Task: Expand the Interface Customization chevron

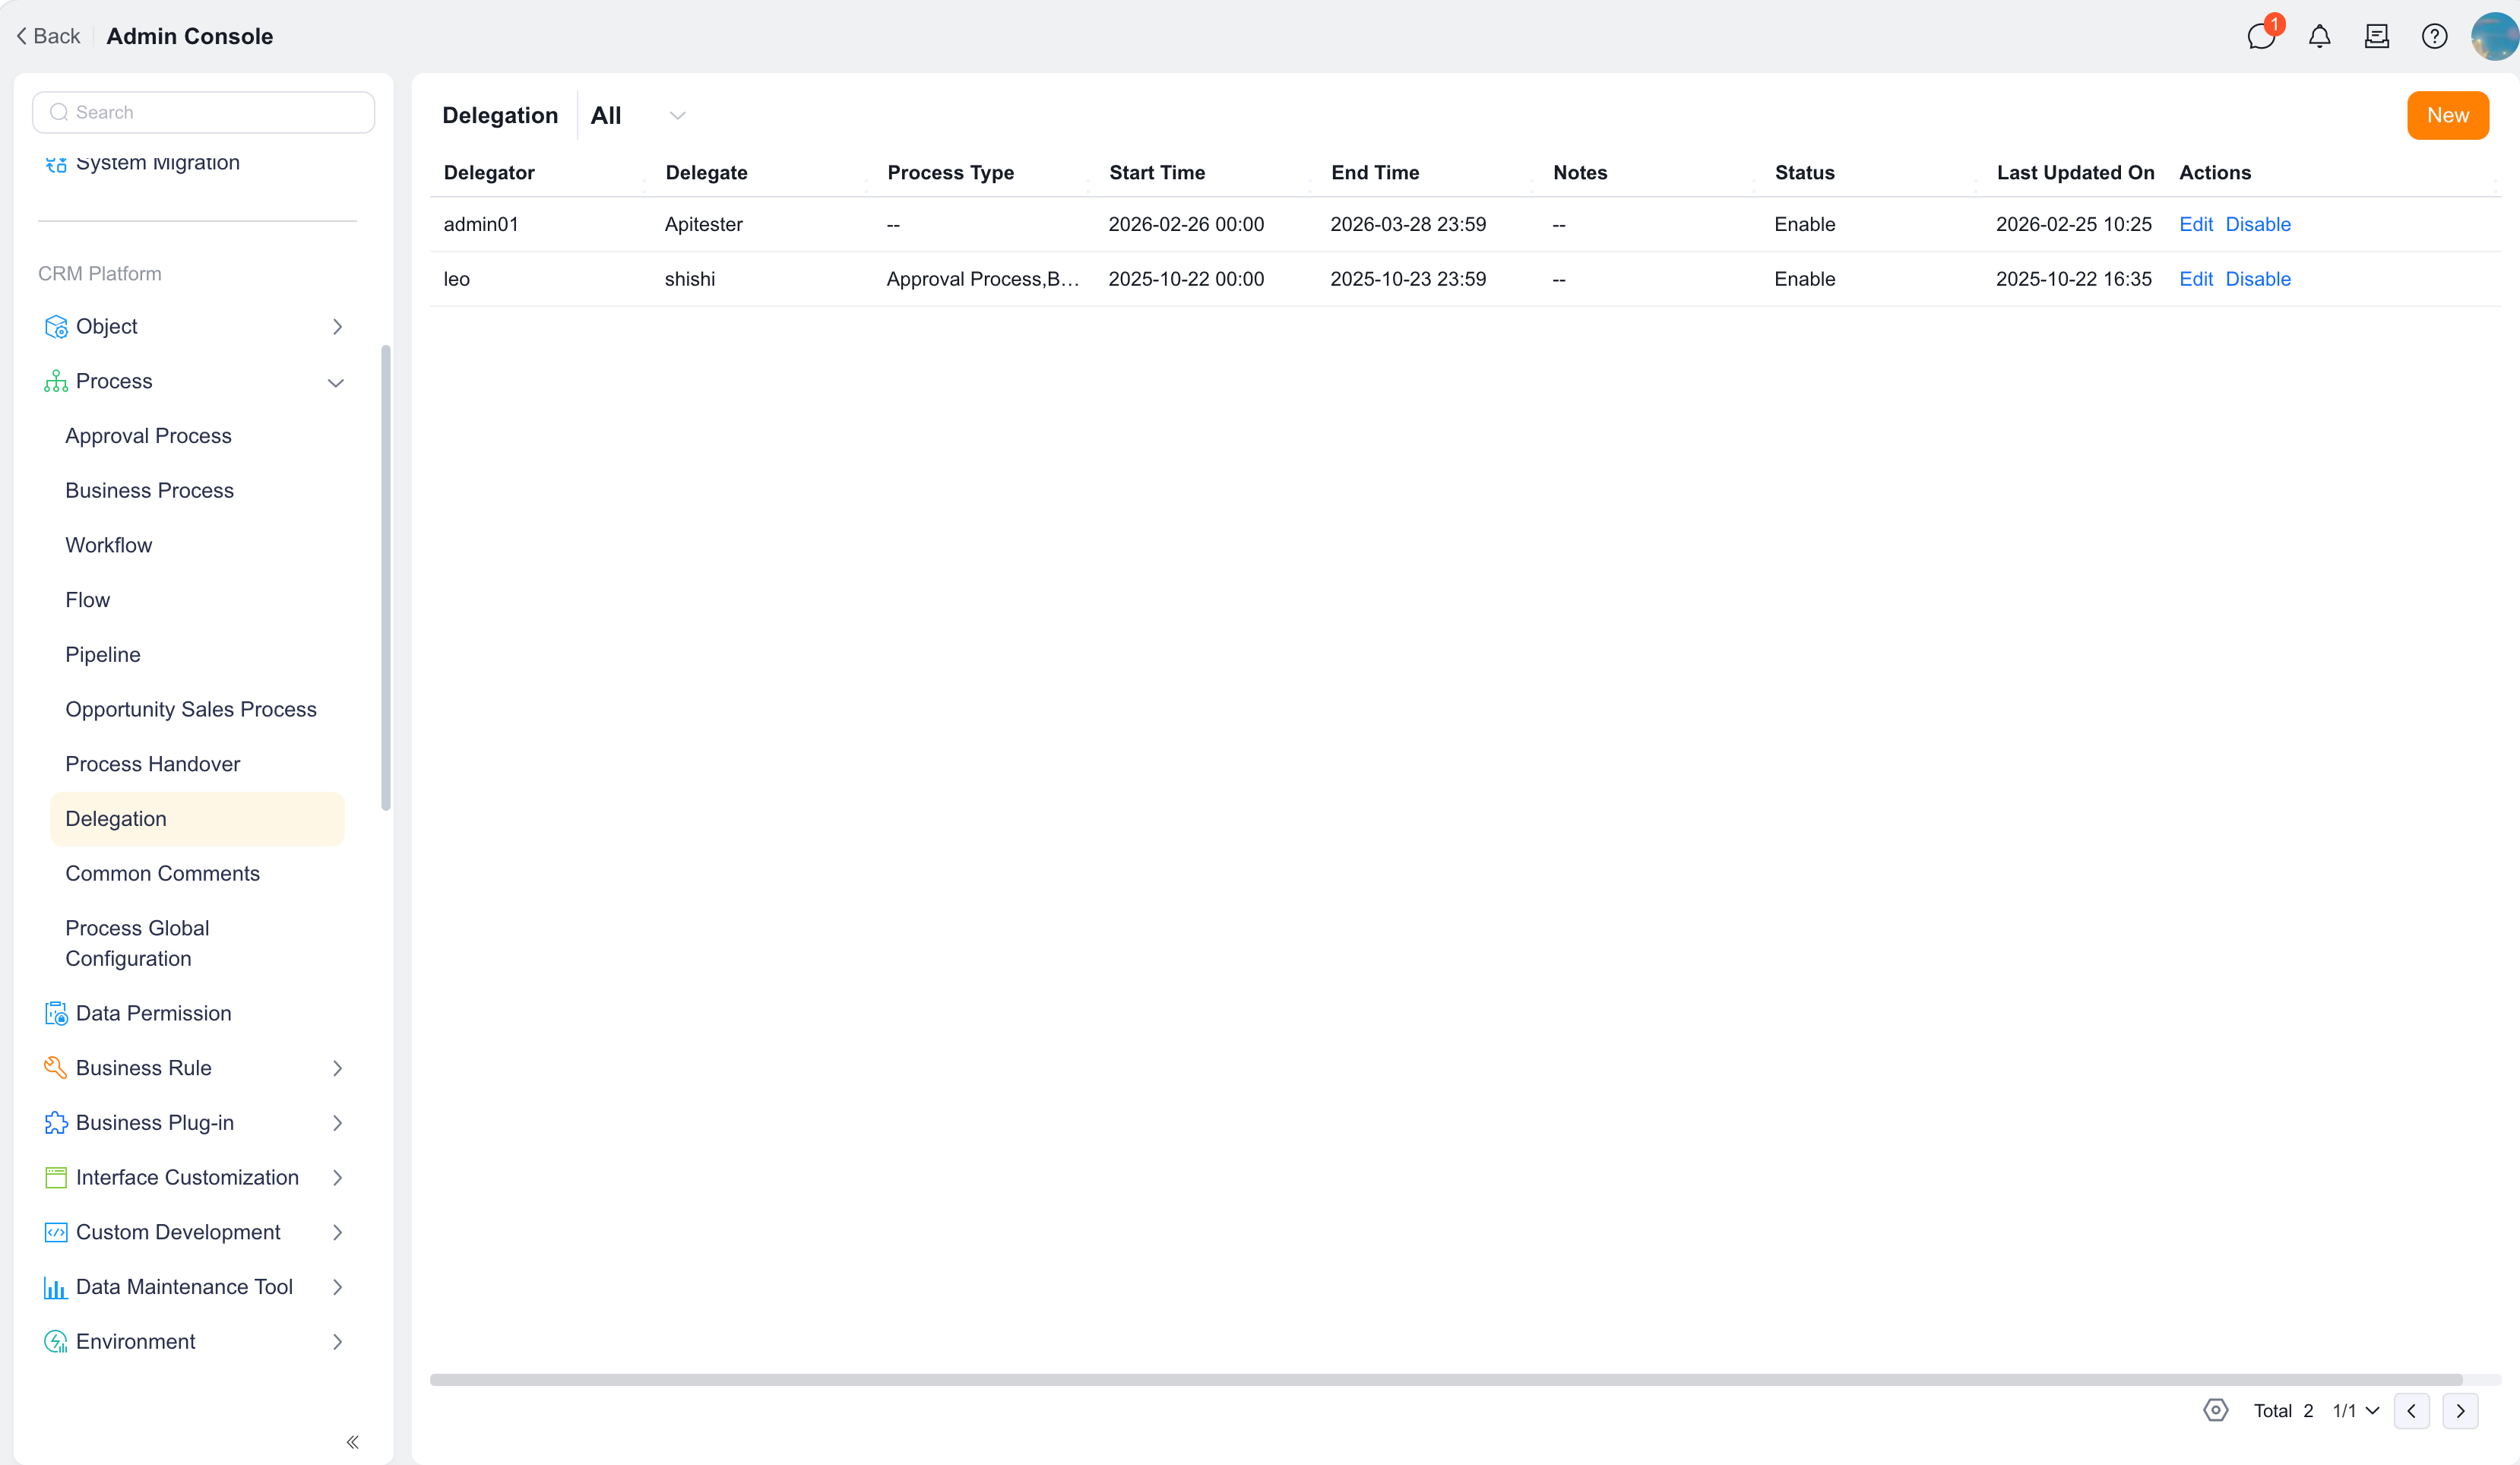Action: (x=337, y=1178)
